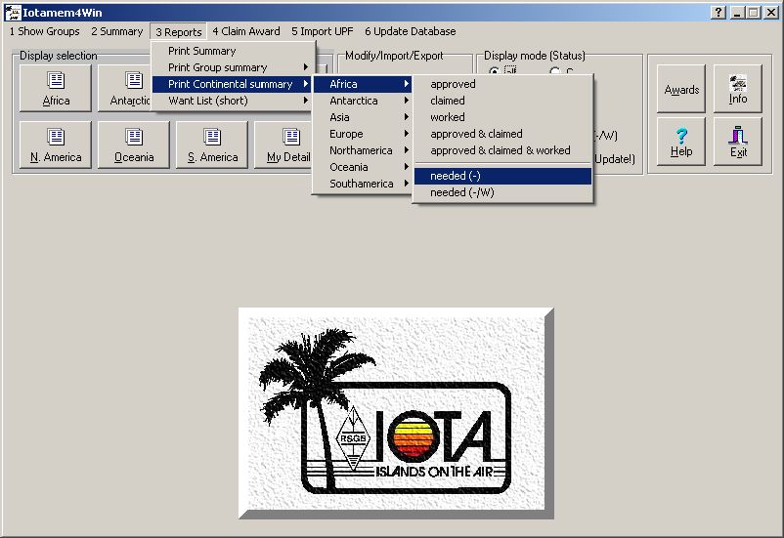Expand the Southamerica continent submenu
This screenshot has height=538, width=784.
[363, 184]
